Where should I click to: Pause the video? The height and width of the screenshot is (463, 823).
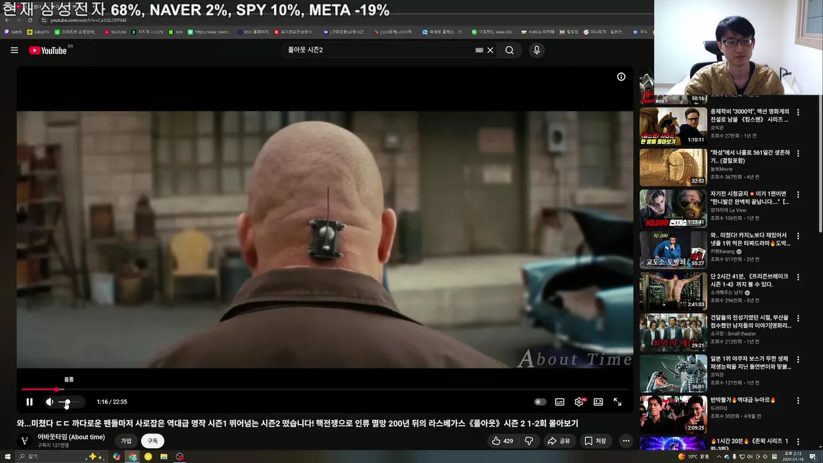point(30,402)
